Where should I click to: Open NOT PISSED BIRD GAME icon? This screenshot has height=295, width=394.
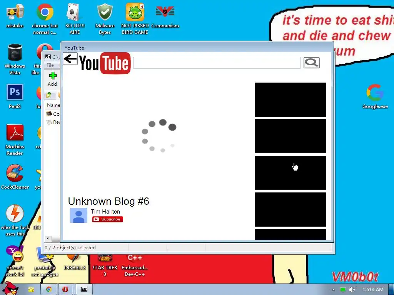pyautogui.click(x=135, y=19)
